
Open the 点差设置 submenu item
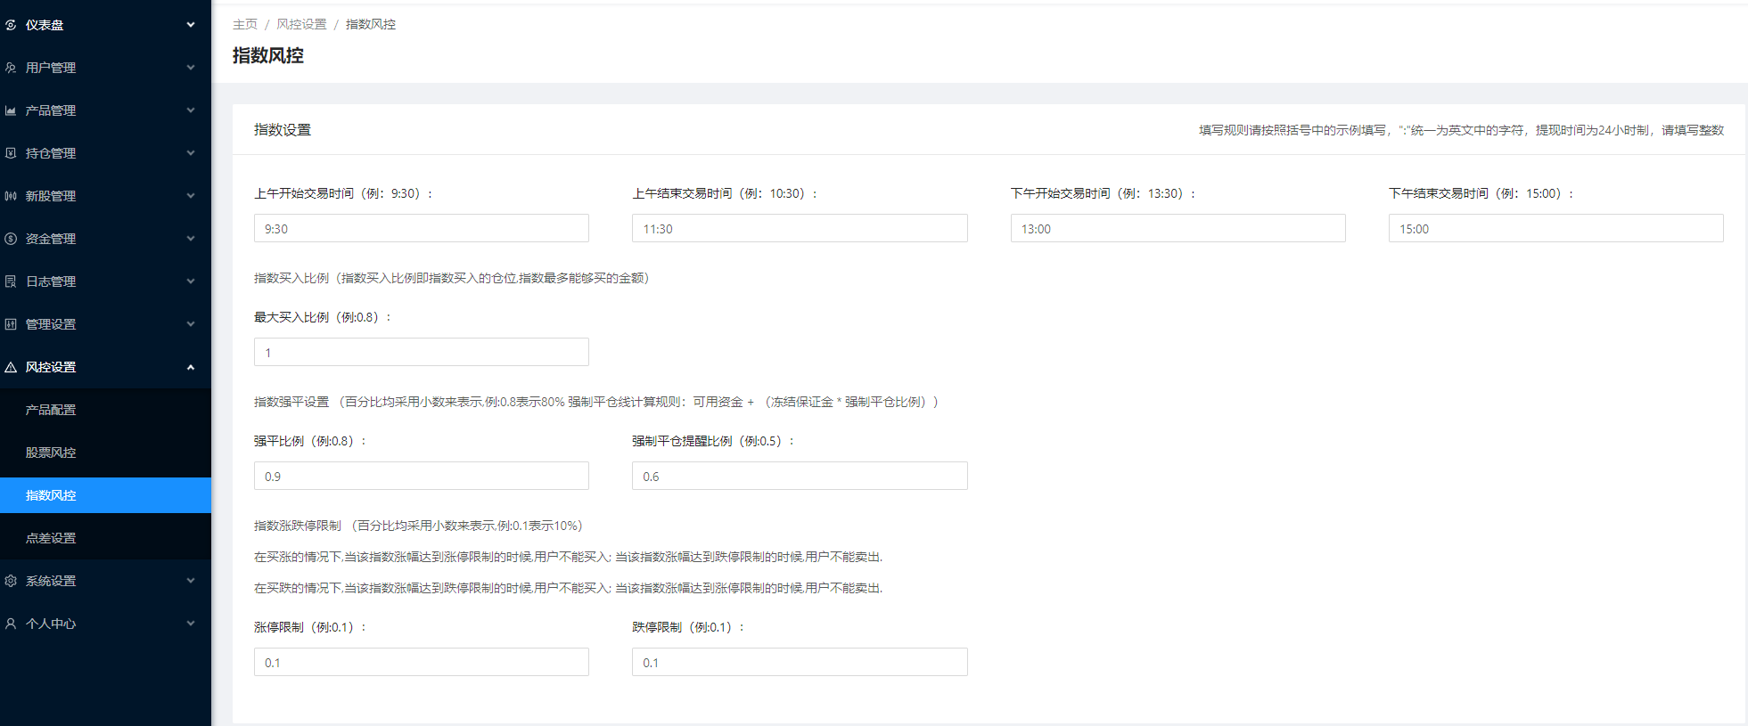(x=51, y=538)
